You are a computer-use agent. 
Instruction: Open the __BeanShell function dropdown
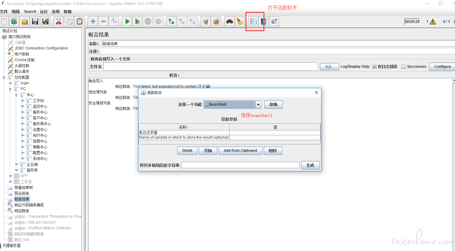click(x=258, y=104)
